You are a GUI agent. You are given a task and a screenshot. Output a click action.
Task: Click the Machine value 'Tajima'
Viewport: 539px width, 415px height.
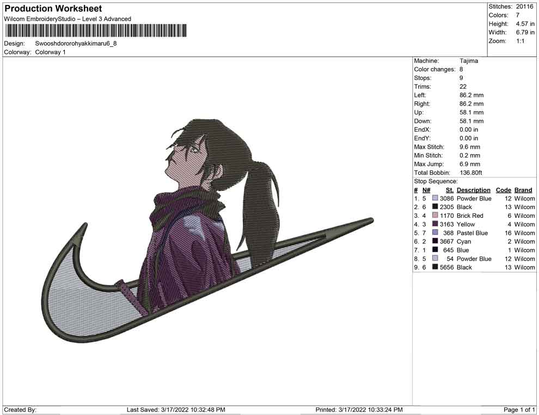[469, 61]
